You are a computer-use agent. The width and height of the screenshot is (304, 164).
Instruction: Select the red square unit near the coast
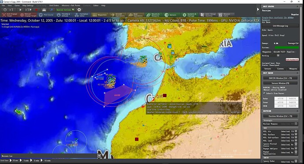click(x=165, y=95)
